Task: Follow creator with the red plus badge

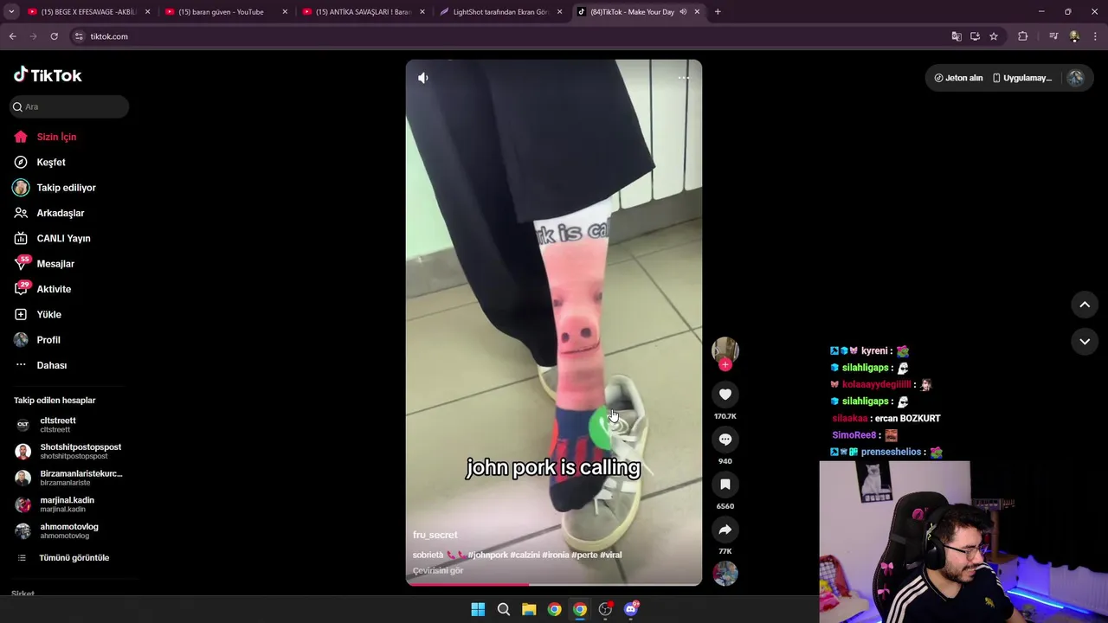Action: 725,364
